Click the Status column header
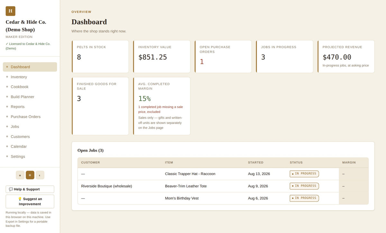 [x=296, y=163]
